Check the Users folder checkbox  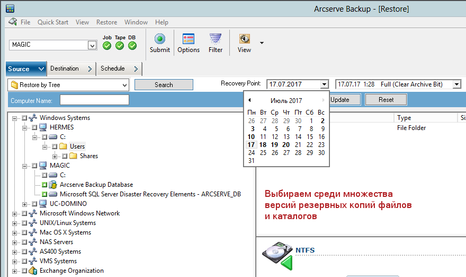point(55,146)
